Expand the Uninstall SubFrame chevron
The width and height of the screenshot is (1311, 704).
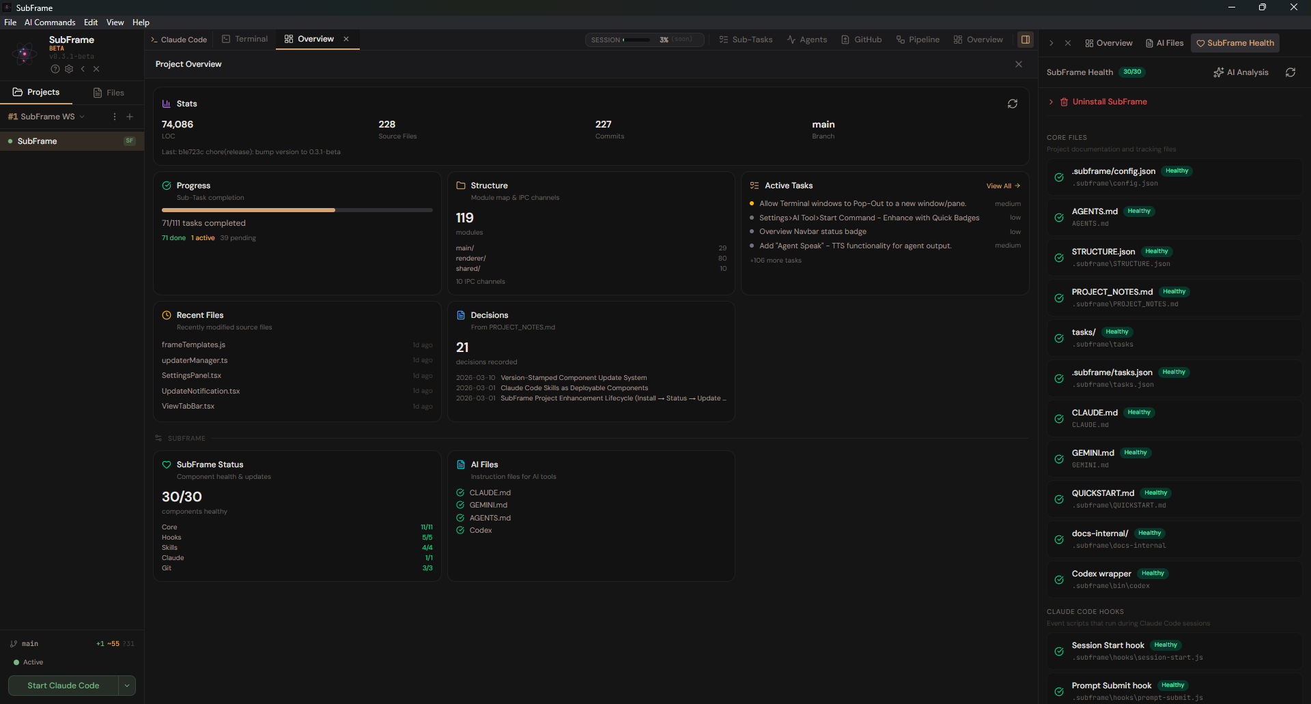(x=1050, y=102)
